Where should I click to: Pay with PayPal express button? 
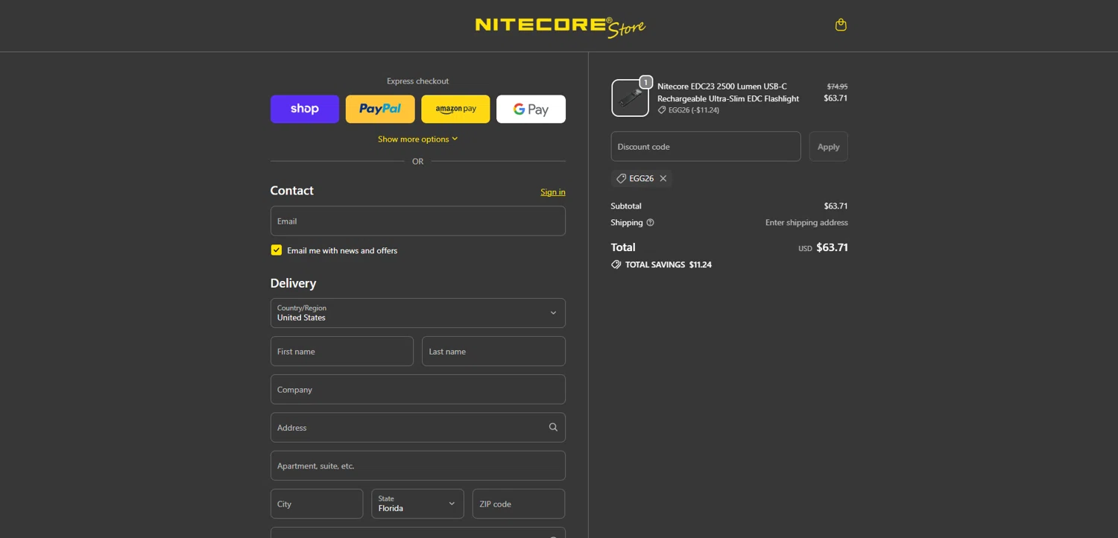click(380, 109)
